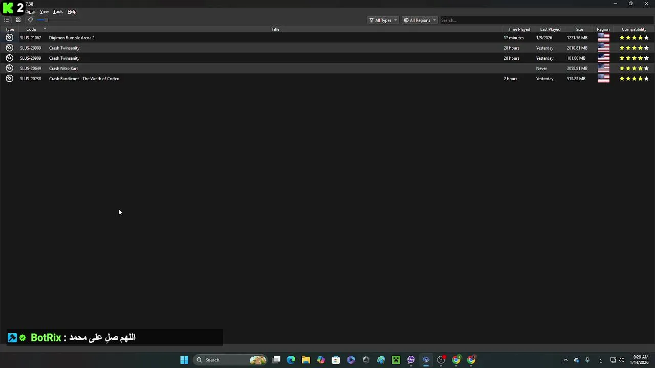Screen dimensions: 655x368
Task: Click the US flag for Wrath of Cortex
Action: coord(603,79)
